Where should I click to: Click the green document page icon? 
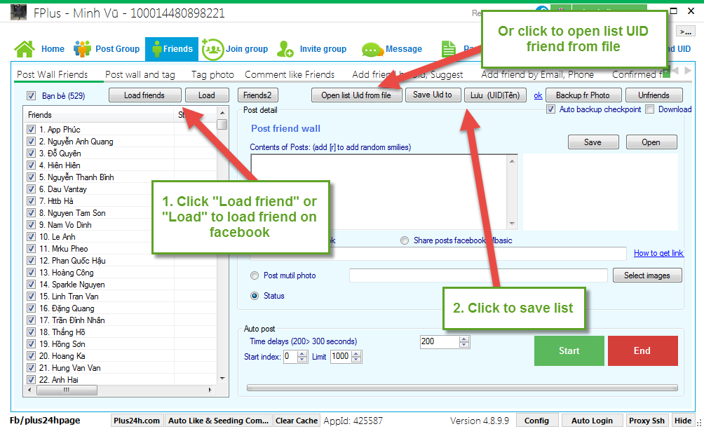click(x=449, y=49)
